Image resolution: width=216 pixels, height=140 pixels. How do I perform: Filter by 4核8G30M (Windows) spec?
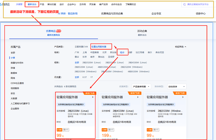[139, 72]
